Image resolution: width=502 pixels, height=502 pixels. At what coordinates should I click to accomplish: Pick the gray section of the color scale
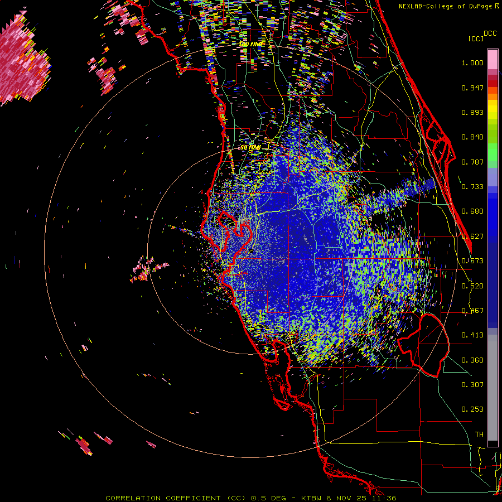(x=493, y=388)
